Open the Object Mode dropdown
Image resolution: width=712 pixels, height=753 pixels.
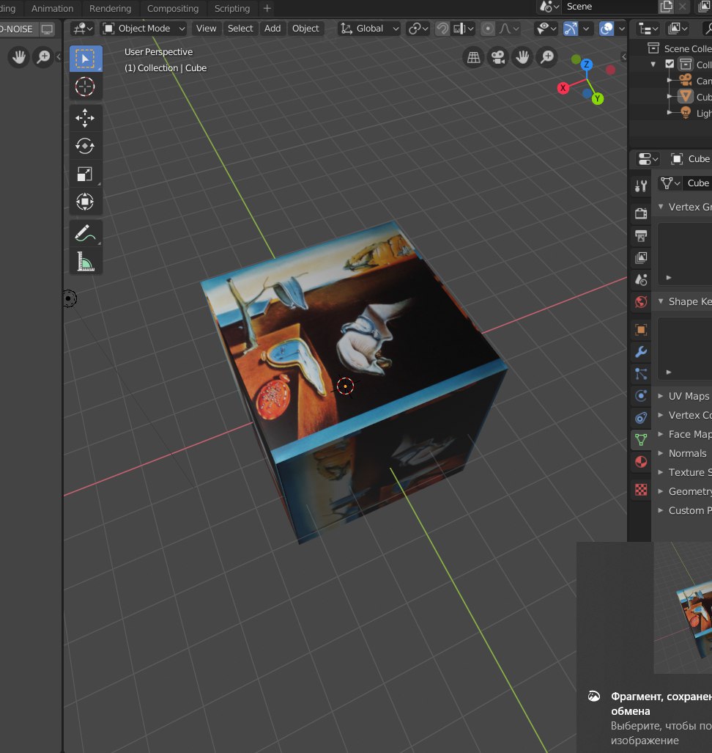pyautogui.click(x=144, y=29)
